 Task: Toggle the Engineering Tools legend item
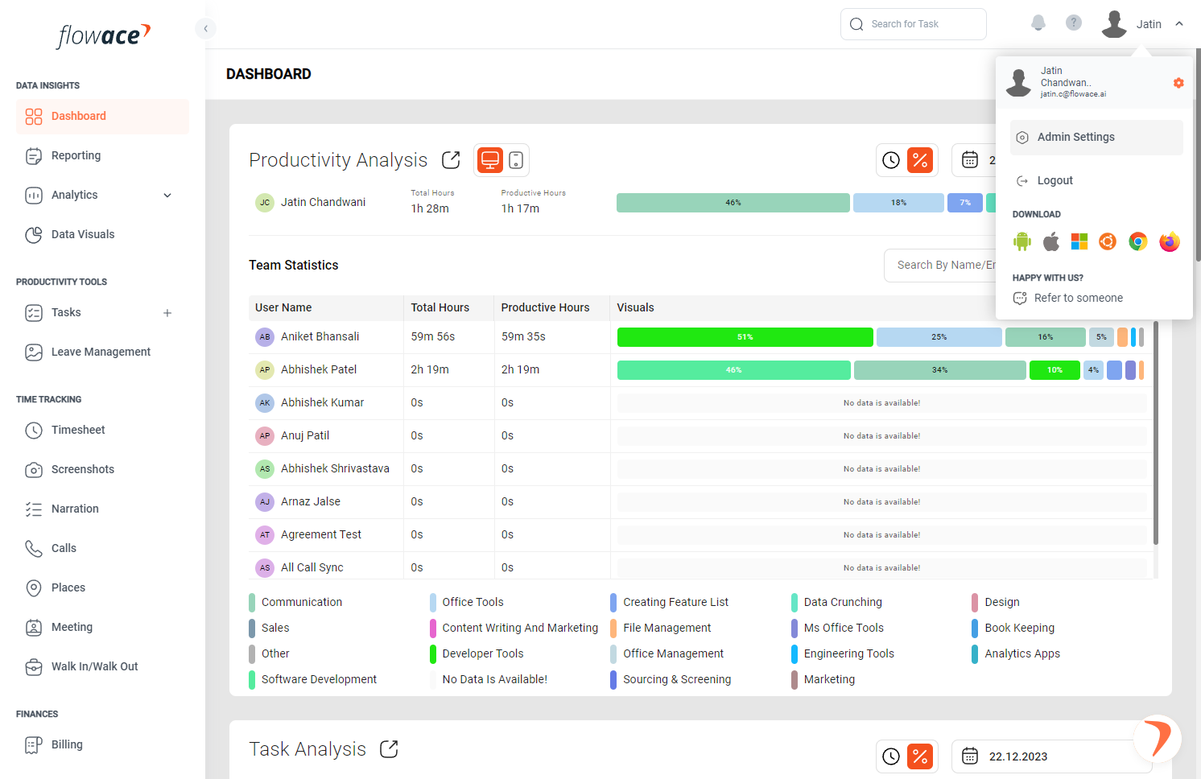(x=843, y=653)
